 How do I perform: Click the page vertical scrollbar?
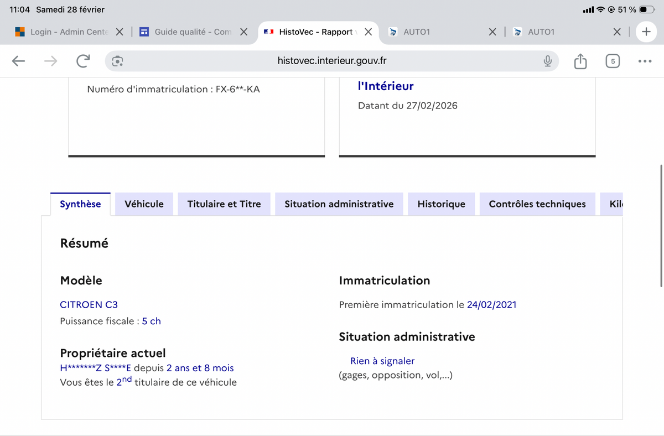(x=661, y=226)
